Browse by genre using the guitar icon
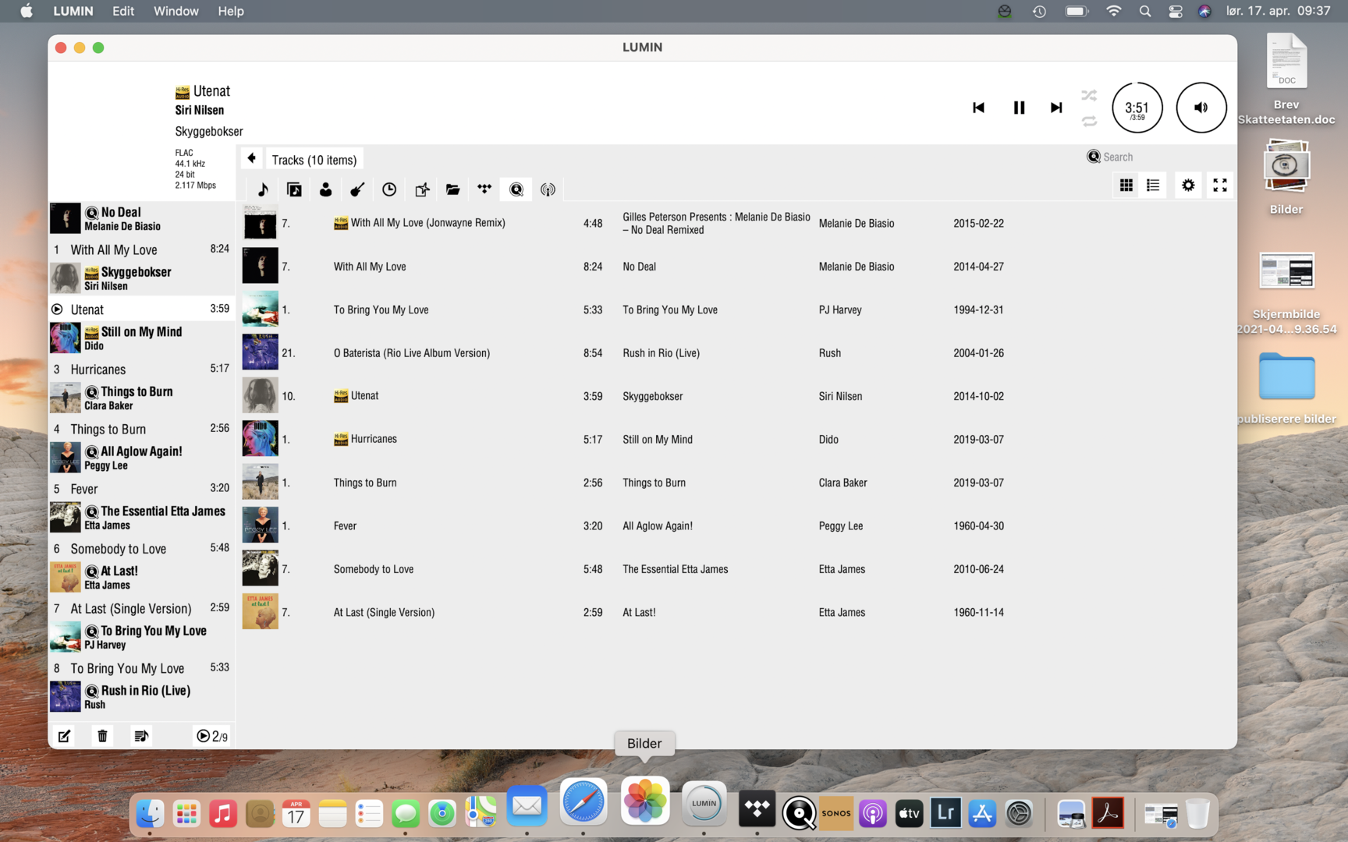Viewport: 1348px width, 842px height. (357, 189)
